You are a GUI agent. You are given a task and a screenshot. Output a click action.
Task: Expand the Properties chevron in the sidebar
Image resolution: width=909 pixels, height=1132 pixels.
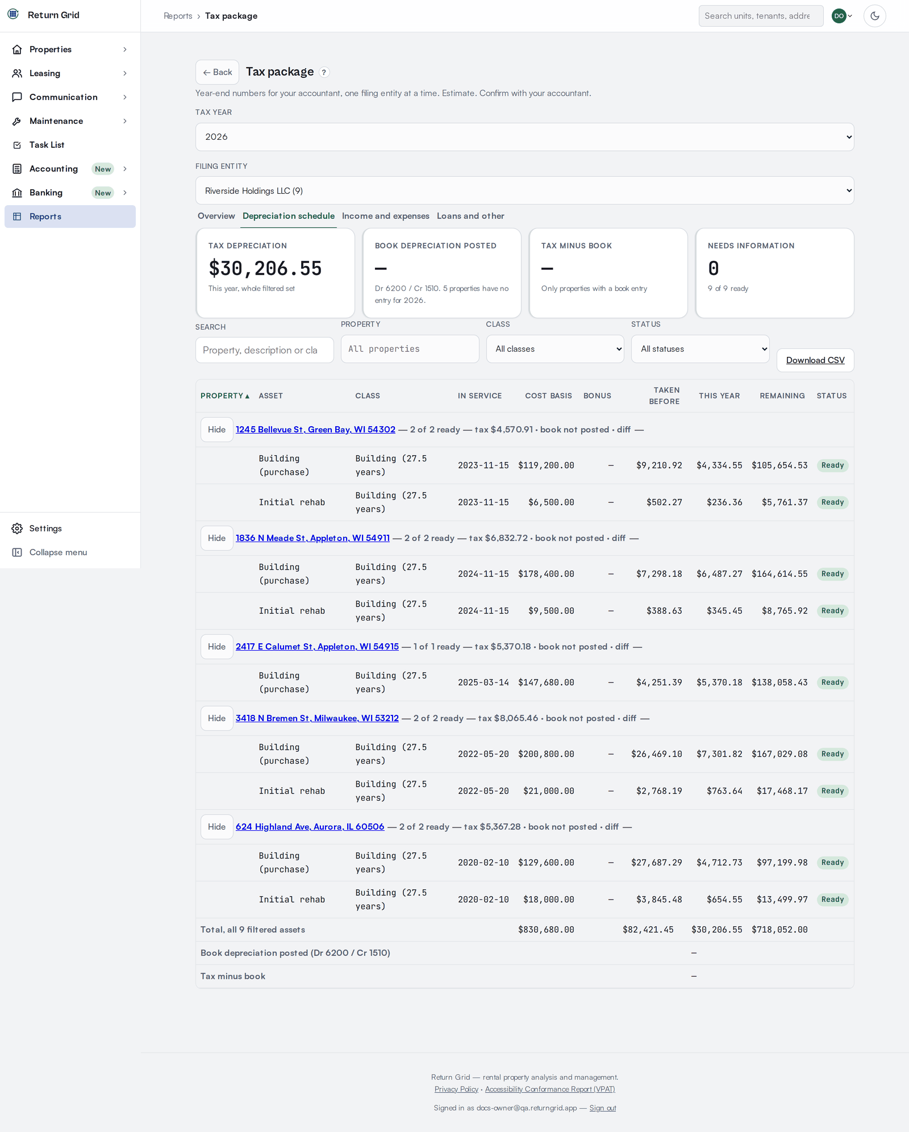(125, 49)
